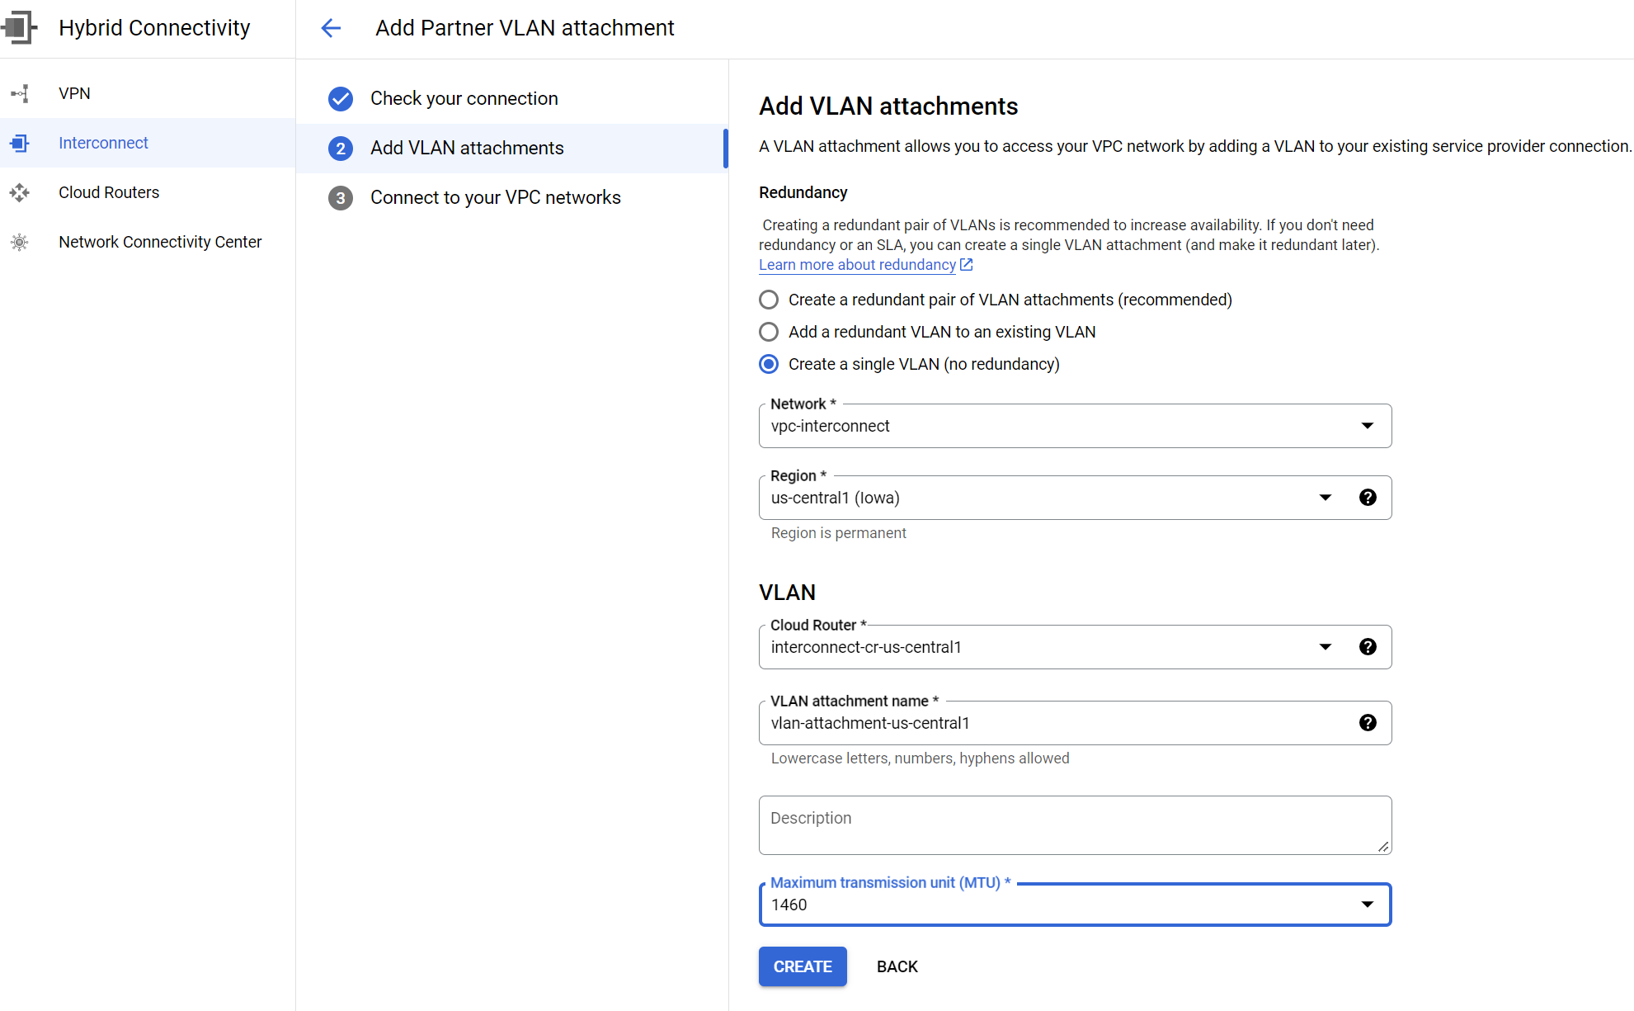1634x1011 pixels.
Task: Select redundant pair of VLAN attachments option
Action: coord(768,300)
